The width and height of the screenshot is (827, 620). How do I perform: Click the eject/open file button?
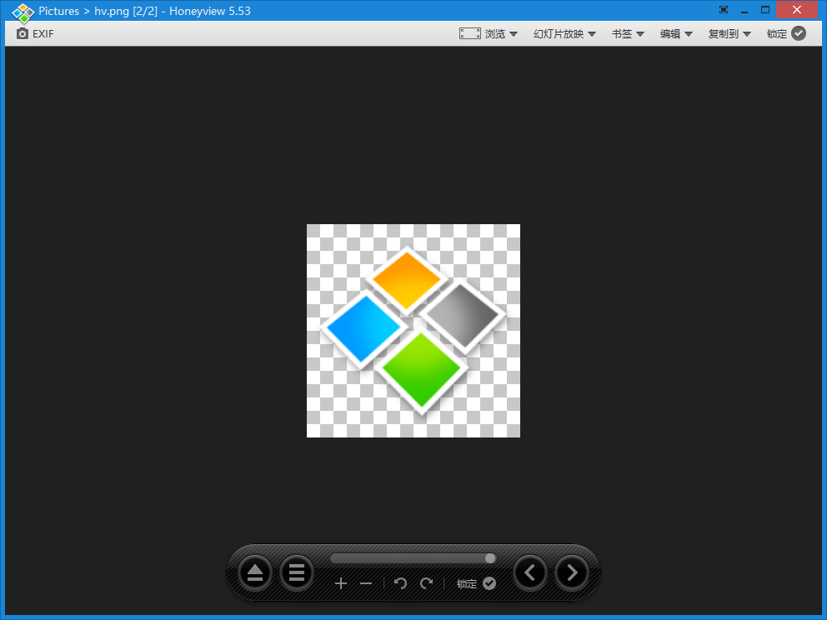point(255,572)
